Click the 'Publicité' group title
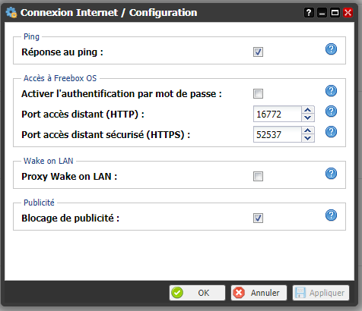Screen dimensions: 362x311 click(39, 203)
